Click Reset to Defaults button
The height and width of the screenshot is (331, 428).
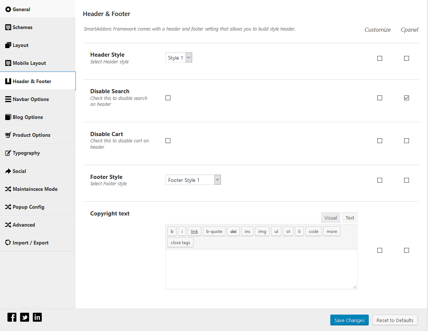pos(395,320)
